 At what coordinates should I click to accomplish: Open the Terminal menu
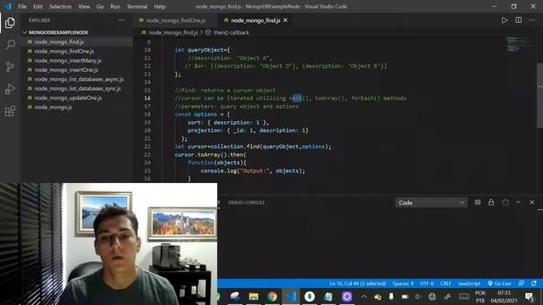pyautogui.click(x=137, y=7)
